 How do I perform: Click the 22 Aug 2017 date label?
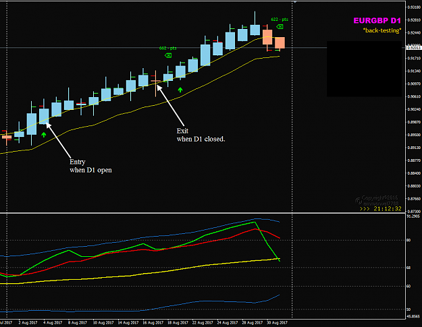click(x=203, y=322)
